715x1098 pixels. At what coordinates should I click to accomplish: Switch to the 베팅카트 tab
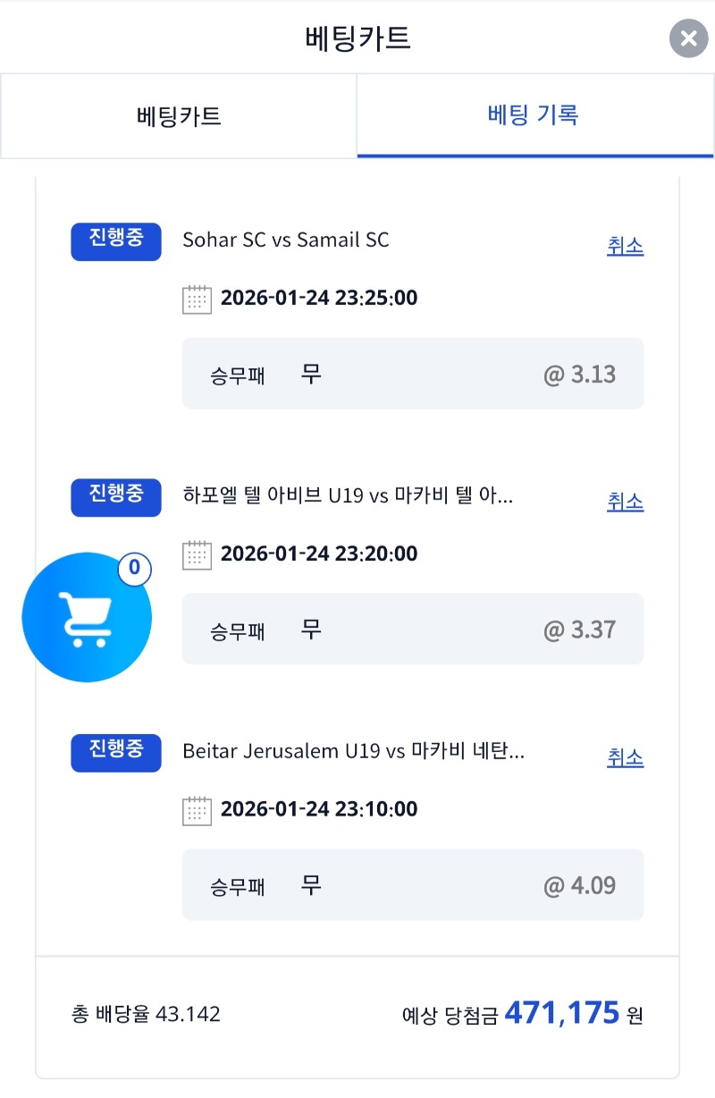click(179, 116)
